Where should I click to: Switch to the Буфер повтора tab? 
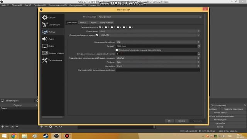coord(107,22)
